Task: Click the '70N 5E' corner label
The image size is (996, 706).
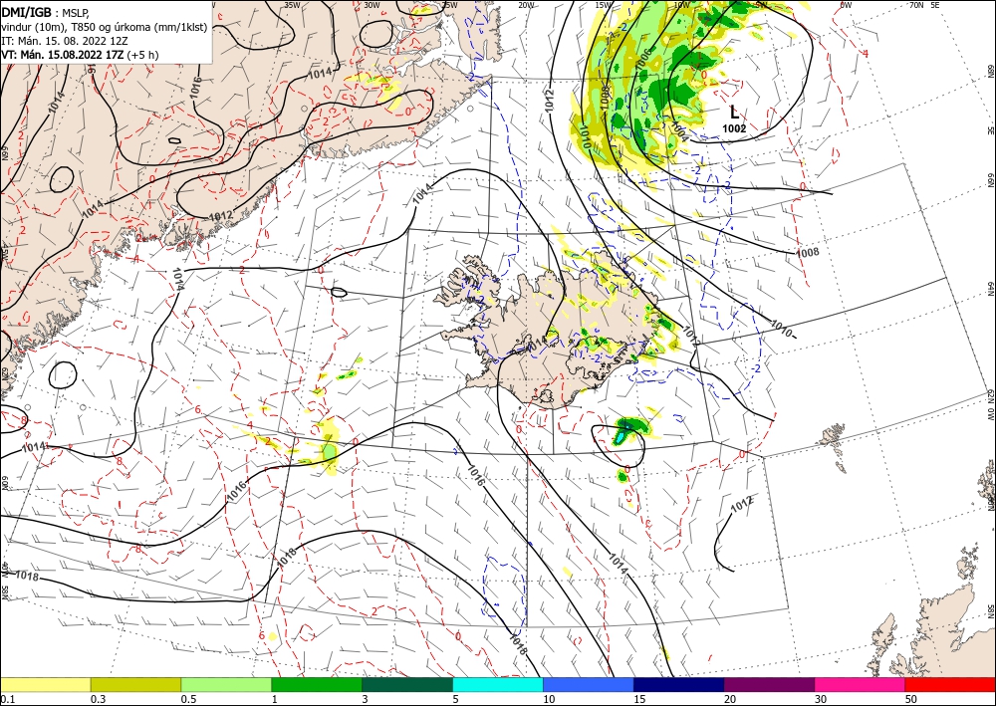Action: (924, 5)
